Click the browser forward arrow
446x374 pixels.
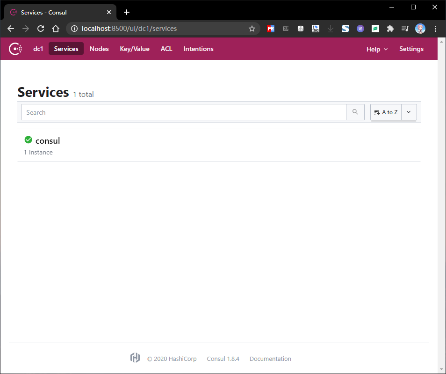[26, 29]
